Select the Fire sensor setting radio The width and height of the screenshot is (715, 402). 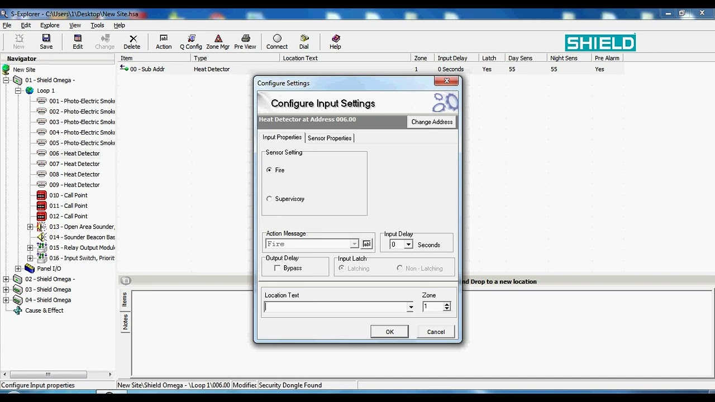(270, 170)
